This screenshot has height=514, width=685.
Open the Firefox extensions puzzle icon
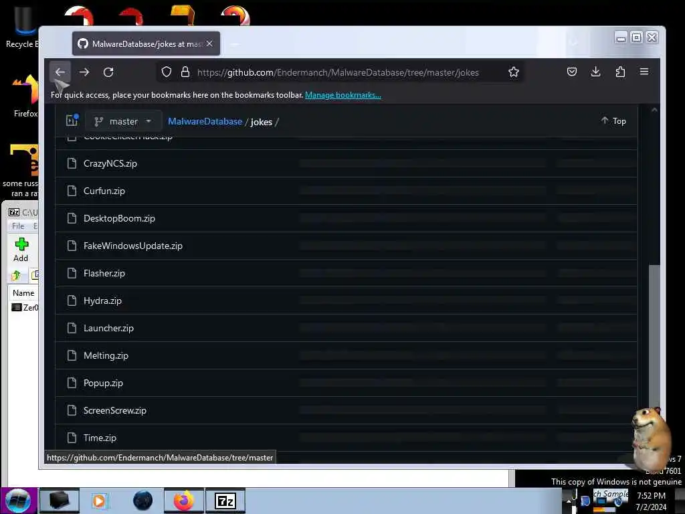620,72
